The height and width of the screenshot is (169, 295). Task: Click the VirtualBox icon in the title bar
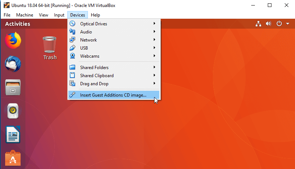[x=6, y=5]
